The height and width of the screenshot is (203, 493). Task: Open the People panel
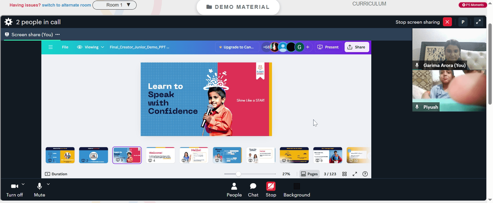(x=234, y=190)
